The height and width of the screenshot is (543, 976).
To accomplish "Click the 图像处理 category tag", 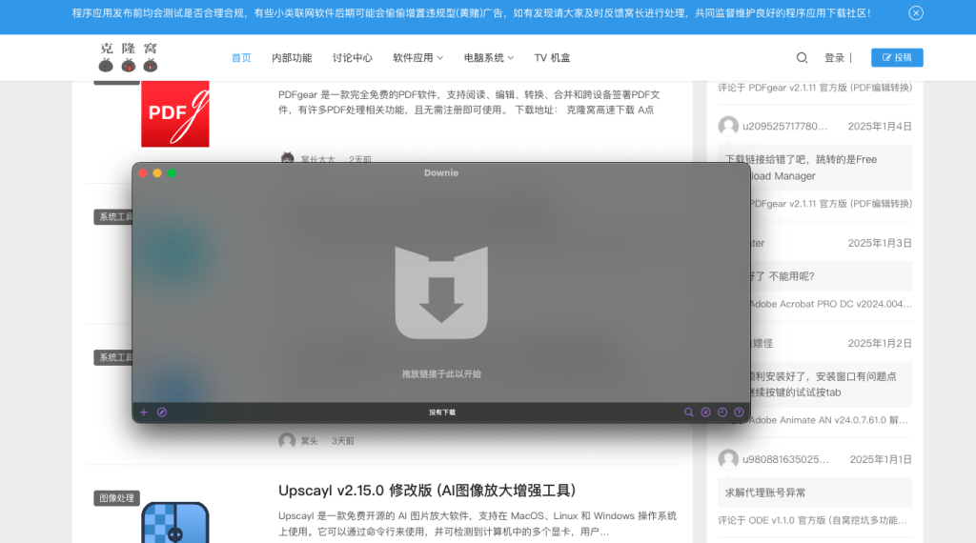I will 117,498.
